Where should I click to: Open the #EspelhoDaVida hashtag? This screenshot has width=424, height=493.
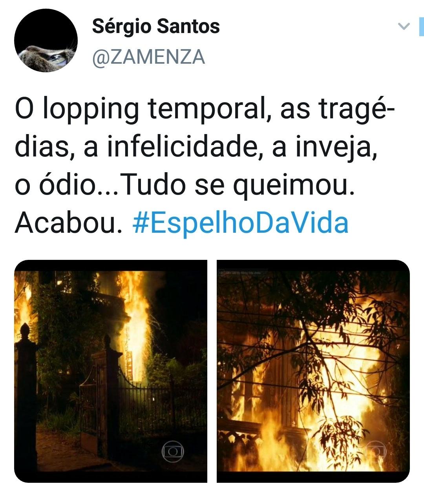coord(241,223)
